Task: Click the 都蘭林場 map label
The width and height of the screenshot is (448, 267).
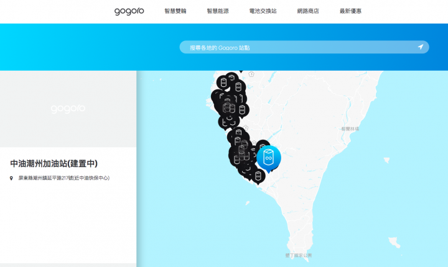Action: coord(350,129)
